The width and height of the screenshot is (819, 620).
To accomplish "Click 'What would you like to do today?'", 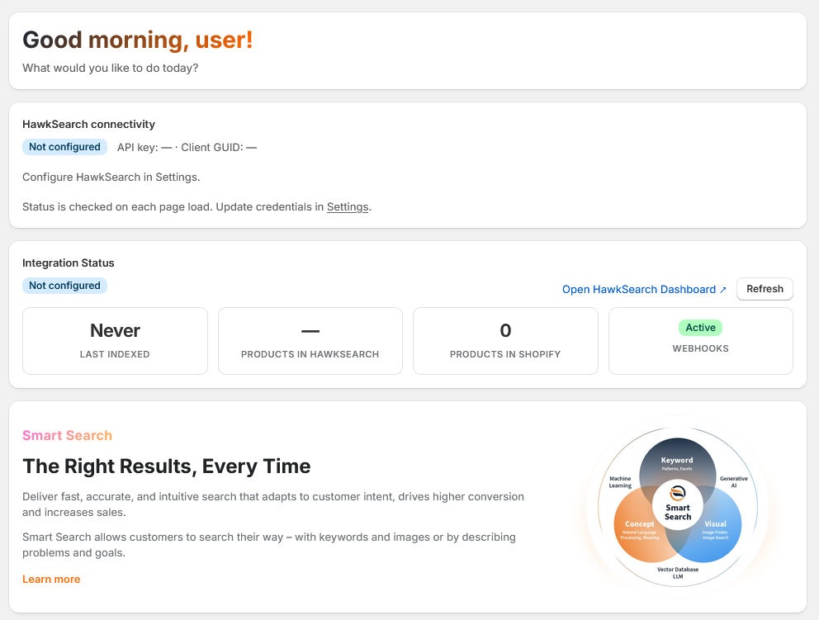I will [110, 68].
